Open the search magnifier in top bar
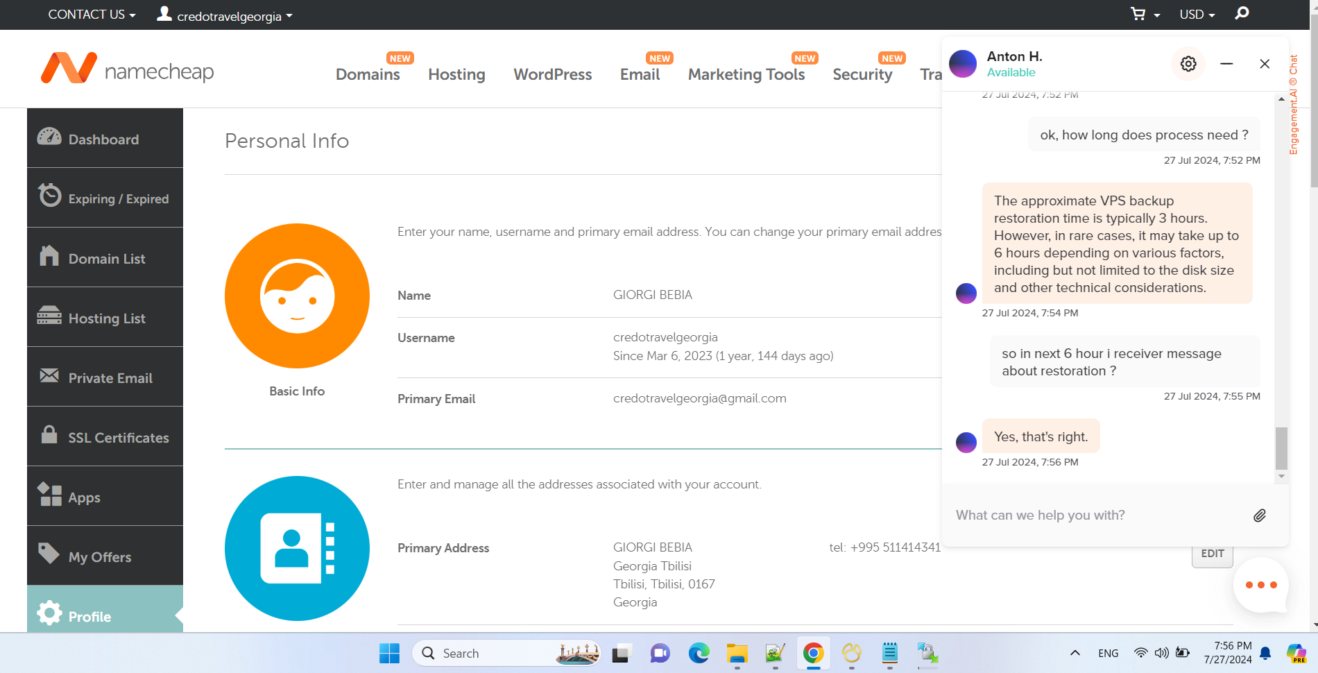Image resolution: width=1318 pixels, height=673 pixels. coord(1242,14)
